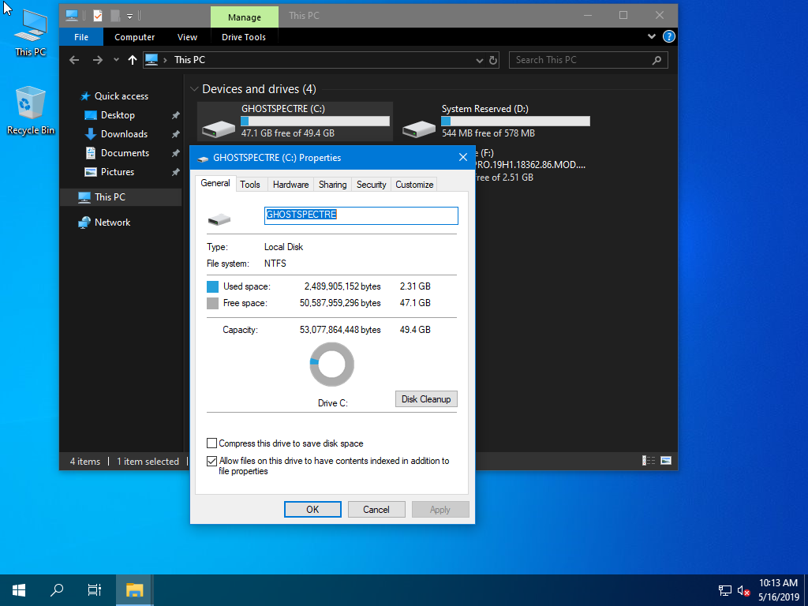Image resolution: width=808 pixels, height=606 pixels.
Task: Open Documents in the navigation pane
Action: [125, 153]
